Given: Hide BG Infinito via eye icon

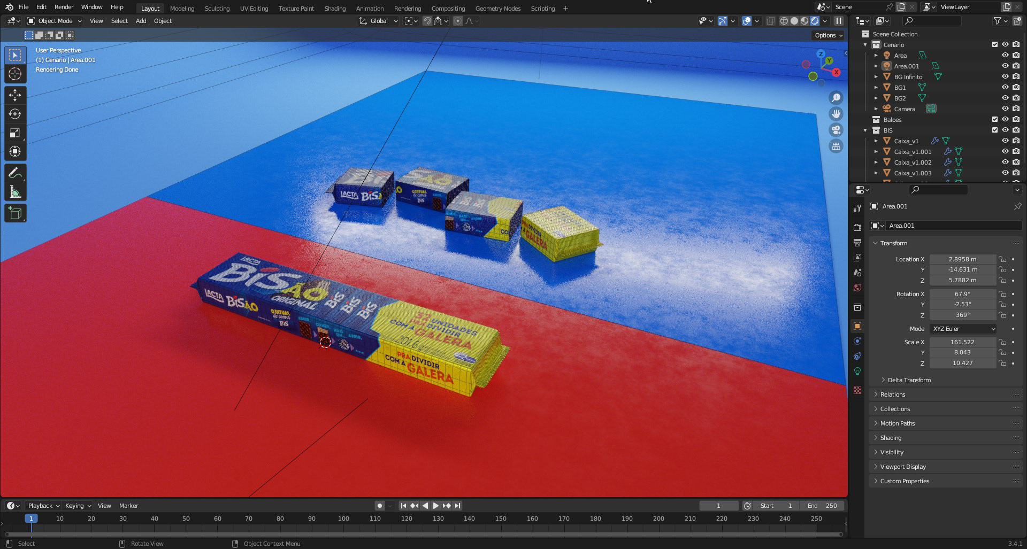Looking at the screenshot, I should pos(1005,76).
